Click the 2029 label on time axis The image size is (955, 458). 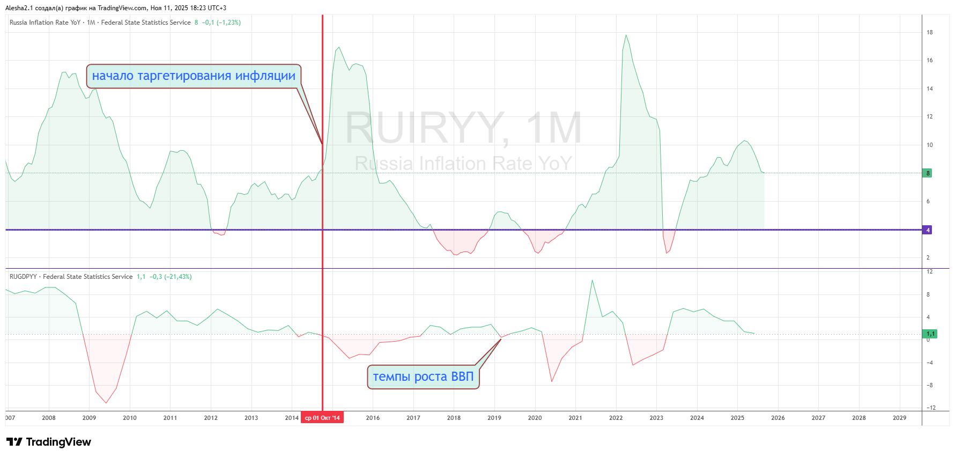(899, 418)
